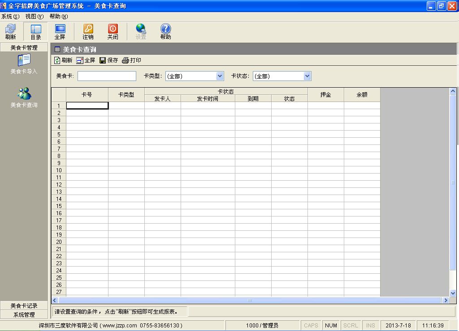The width and height of the screenshot is (459, 331).
Task: Switch to 美食卡记录 sidebar panel
Action: click(24, 306)
